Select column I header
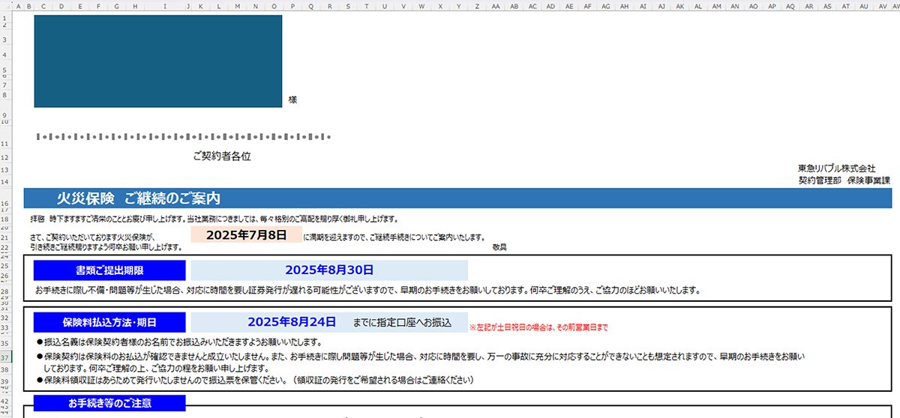This screenshot has width=900, height=418. coord(163,6)
